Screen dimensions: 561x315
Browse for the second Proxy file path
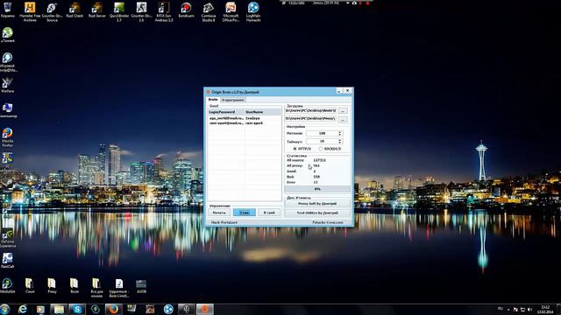343,119
